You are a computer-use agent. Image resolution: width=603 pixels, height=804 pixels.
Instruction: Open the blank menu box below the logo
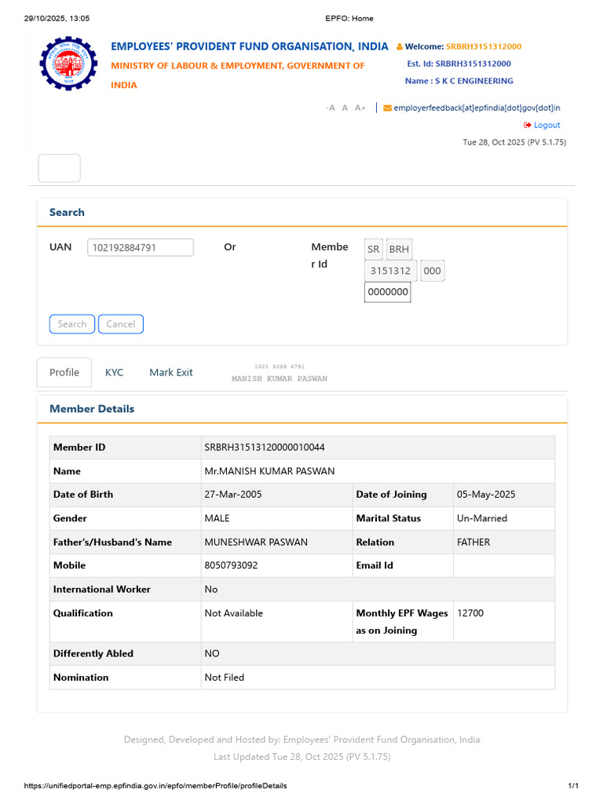59,168
